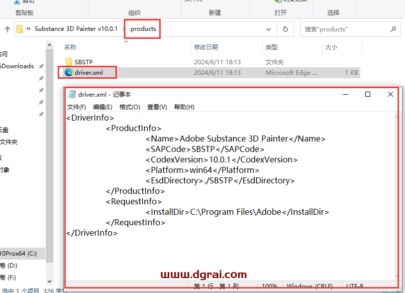Image resolution: width=405 pixels, height=293 pixels.
Task: Click the closing </DriverInfo> line
Action: tap(92, 233)
